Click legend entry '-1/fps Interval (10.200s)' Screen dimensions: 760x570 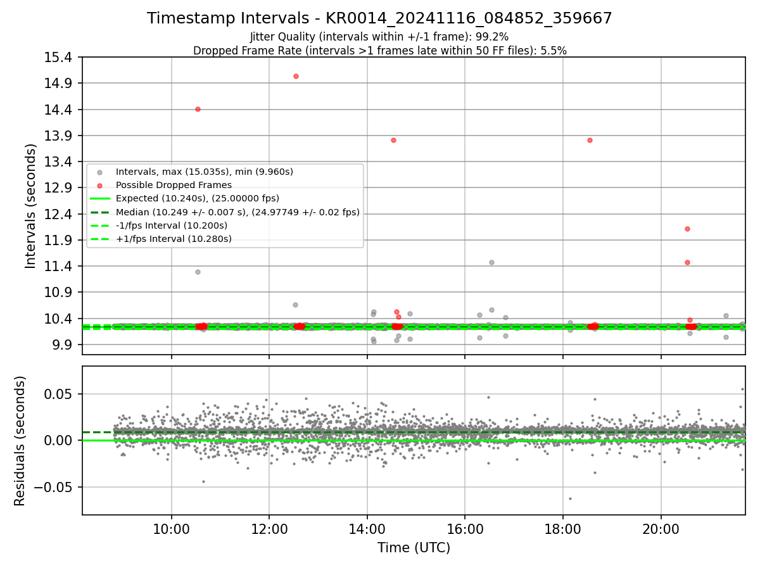click(x=172, y=225)
